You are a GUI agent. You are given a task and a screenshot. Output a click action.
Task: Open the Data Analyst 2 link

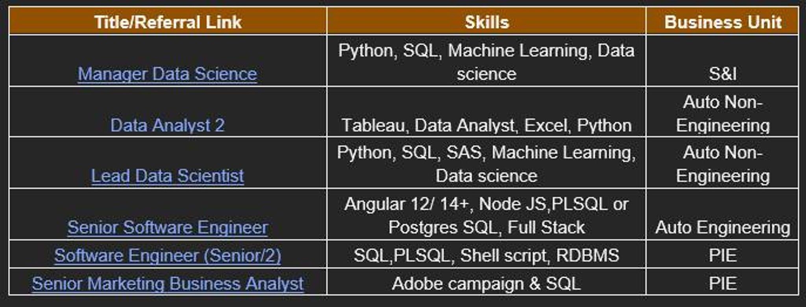167,125
